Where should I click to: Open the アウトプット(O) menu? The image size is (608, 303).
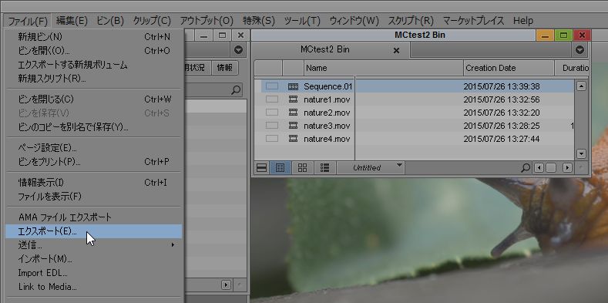tap(207, 21)
